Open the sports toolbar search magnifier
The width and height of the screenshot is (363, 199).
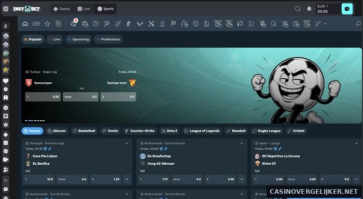point(358,24)
